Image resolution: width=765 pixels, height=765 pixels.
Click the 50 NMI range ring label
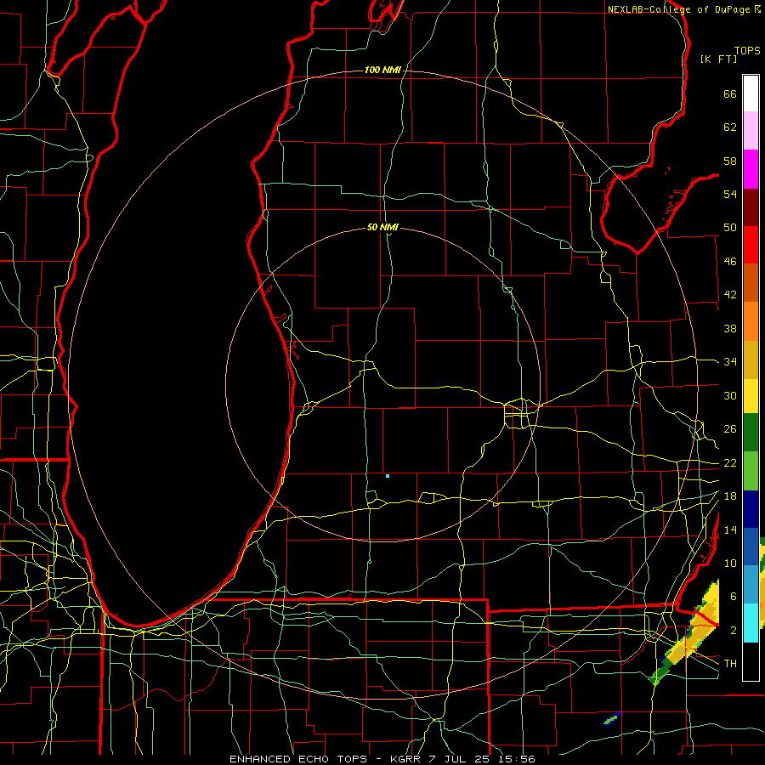point(382,227)
